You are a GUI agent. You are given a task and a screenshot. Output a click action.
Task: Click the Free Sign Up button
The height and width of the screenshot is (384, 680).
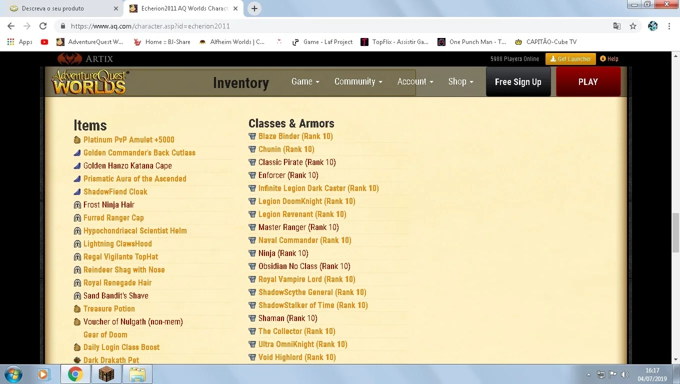tap(518, 82)
